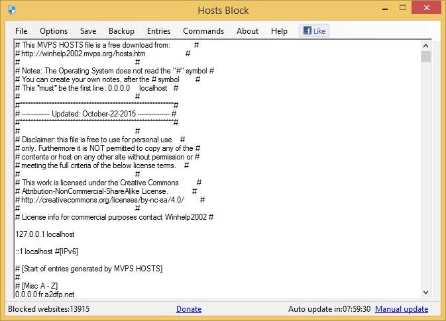Click the '0.0.0.0 fr.a2dfp.net' entry
The width and height of the screenshot is (446, 321).
pos(44,295)
